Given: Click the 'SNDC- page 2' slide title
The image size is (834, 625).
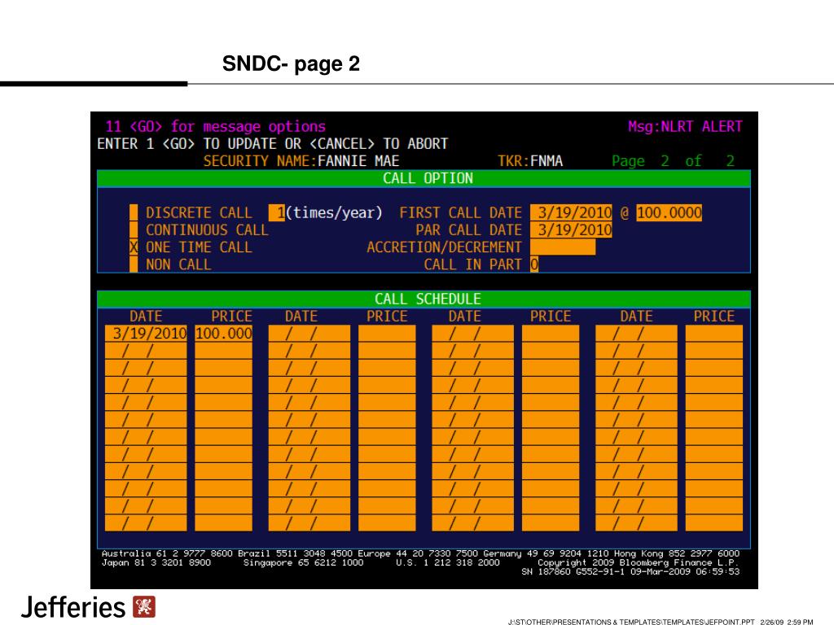Looking at the screenshot, I should point(291,63).
